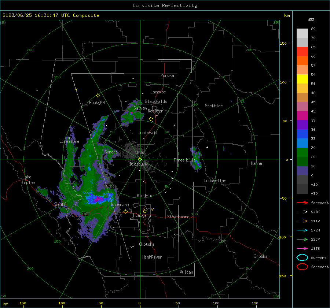This screenshot has width=330, height=308.
Task: Click the Composite_Reflectivity title
Action: pos(165,5)
